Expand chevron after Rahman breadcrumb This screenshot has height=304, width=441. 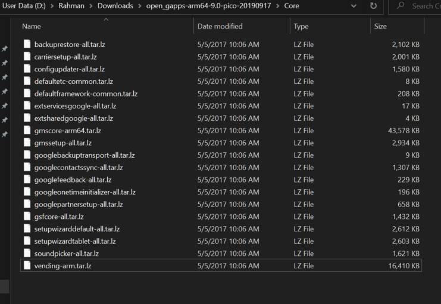click(x=90, y=6)
